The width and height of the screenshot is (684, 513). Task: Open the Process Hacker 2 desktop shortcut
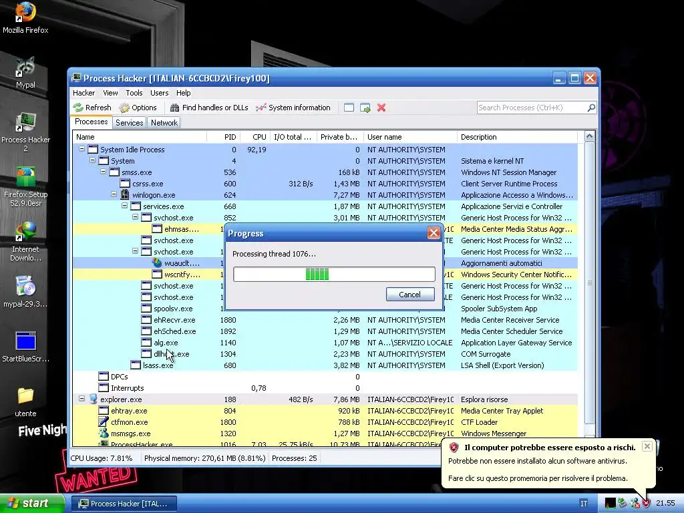coord(25,132)
